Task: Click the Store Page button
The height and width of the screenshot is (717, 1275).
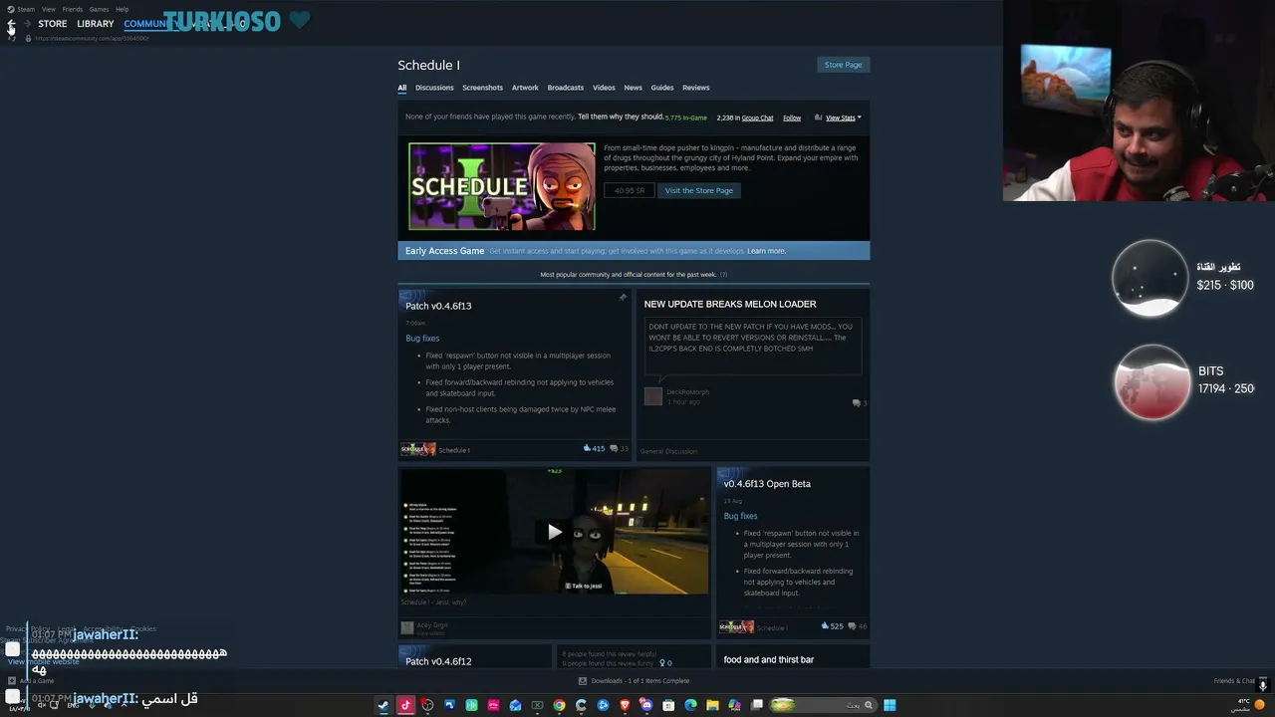Action: point(844,65)
